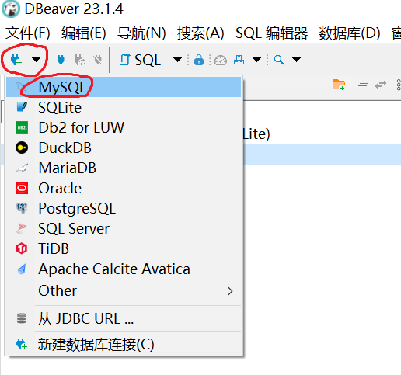Viewport: 401px width, 375px height.
Task: Click the Disconnect toolbar icon
Action: (x=98, y=60)
